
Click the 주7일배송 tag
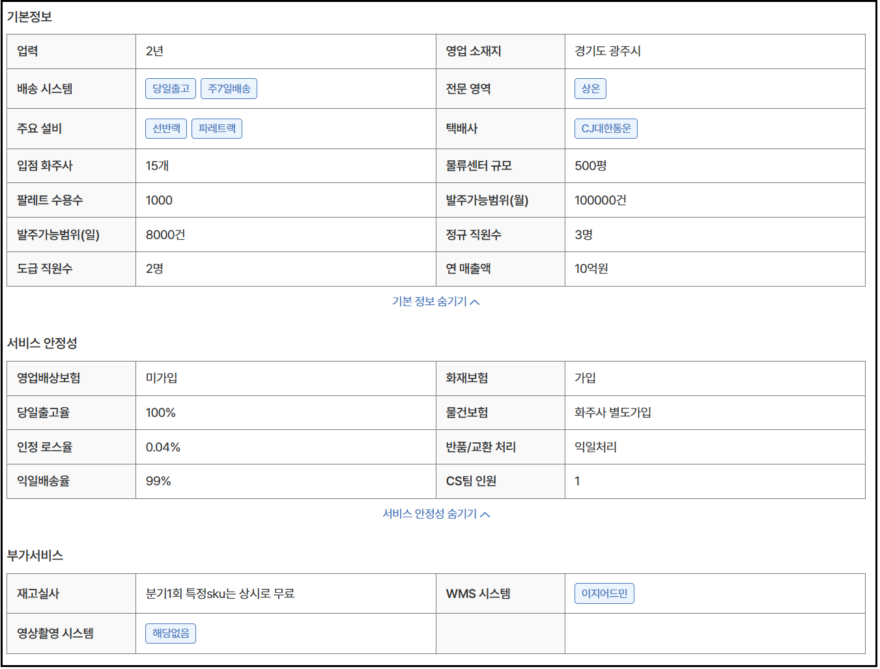[229, 89]
